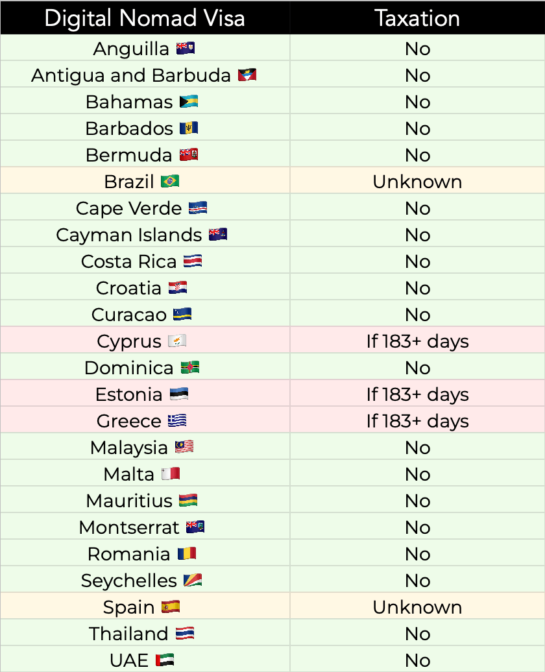Click the Cyprus flag icon
Screen dimensions: 545x672
pos(177,341)
